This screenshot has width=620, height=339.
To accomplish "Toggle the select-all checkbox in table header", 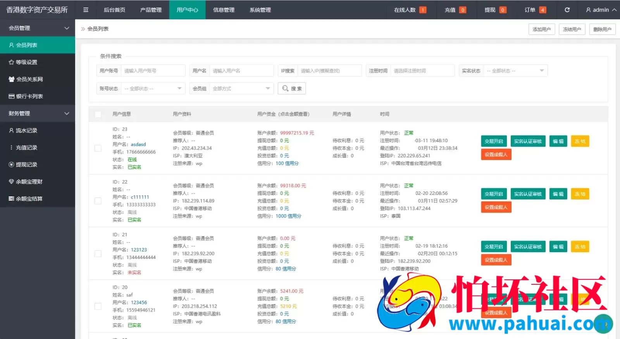I will pyautogui.click(x=98, y=114).
